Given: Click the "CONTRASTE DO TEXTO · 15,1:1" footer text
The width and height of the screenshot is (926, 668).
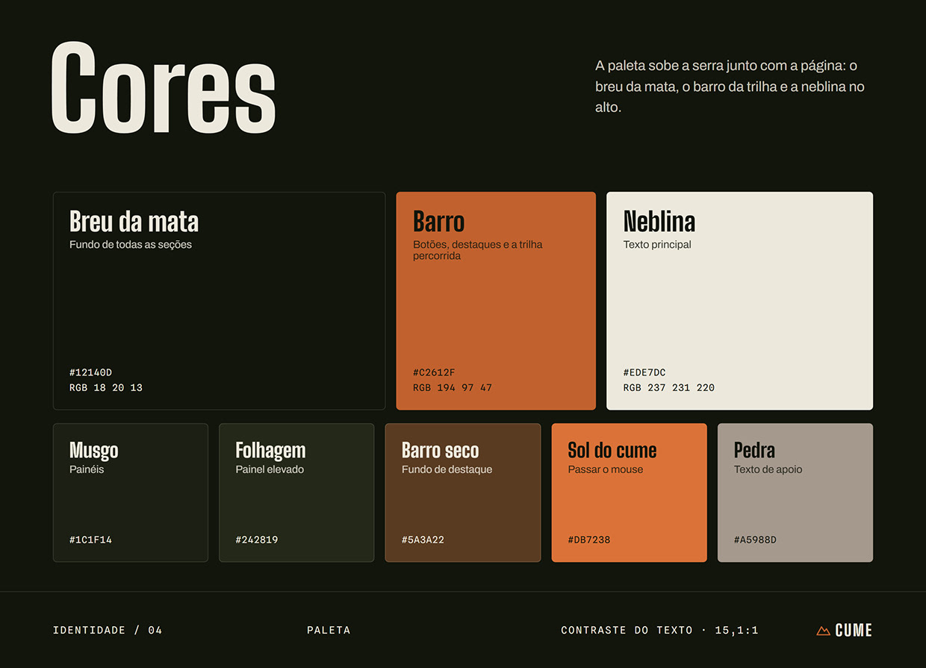Looking at the screenshot, I should [660, 631].
